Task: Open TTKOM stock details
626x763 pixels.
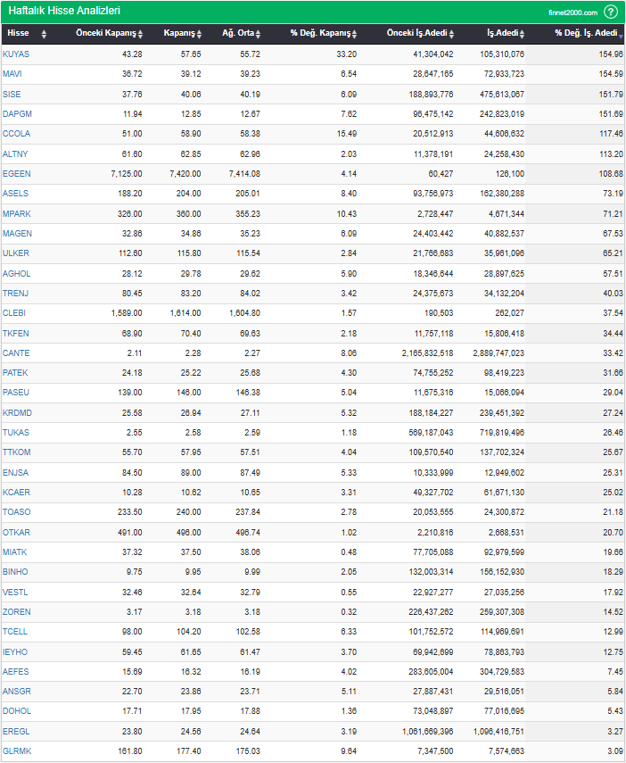Action: tap(16, 452)
